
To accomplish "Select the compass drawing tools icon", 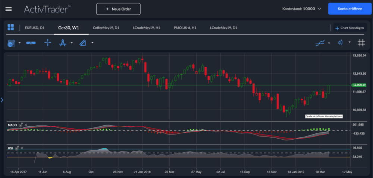I will point(63,43).
